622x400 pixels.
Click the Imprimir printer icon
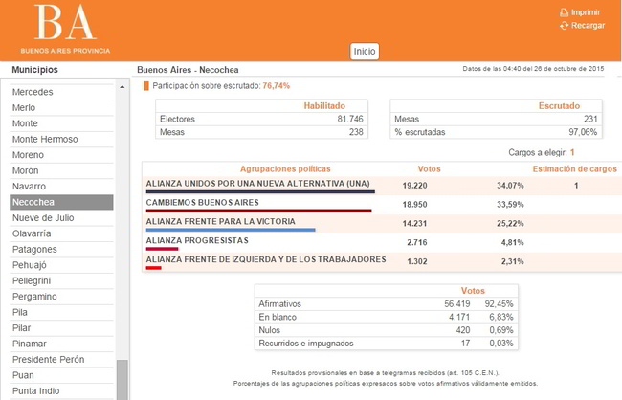[564, 12]
